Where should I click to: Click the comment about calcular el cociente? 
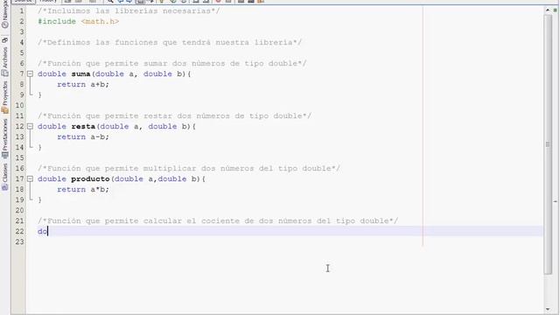(218, 221)
